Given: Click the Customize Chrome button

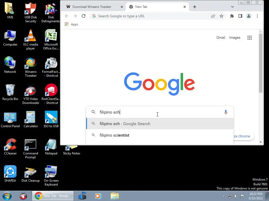Looking at the screenshot, I should click(x=244, y=136).
